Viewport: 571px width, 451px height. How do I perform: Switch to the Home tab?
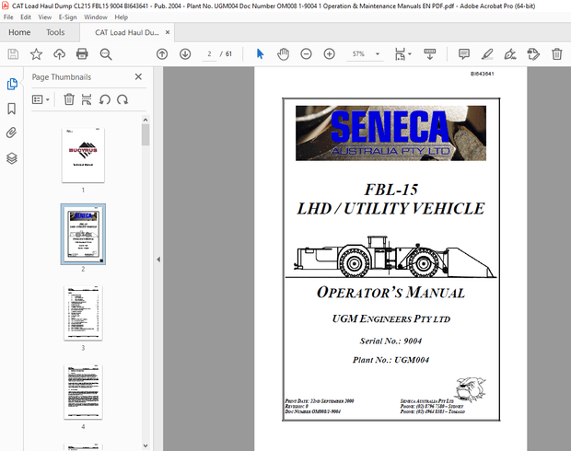[19, 32]
